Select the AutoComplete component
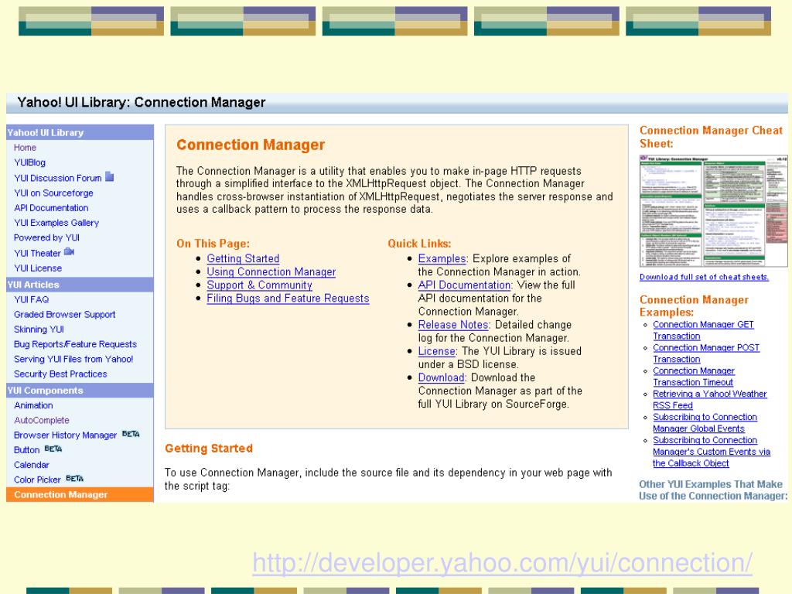Viewport: 792px width, 594px height. (x=42, y=420)
